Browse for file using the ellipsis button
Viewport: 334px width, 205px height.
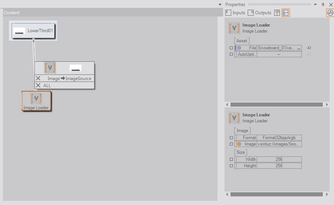click(x=299, y=48)
